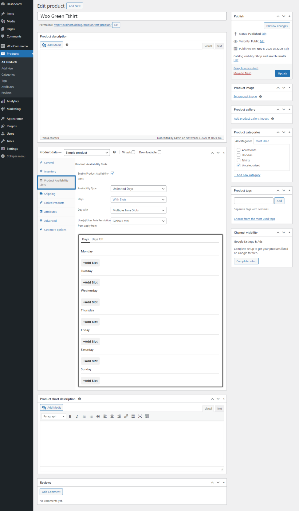The height and width of the screenshot is (511, 299).
Task: Click the Italic formatting icon
Action: click(77, 416)
